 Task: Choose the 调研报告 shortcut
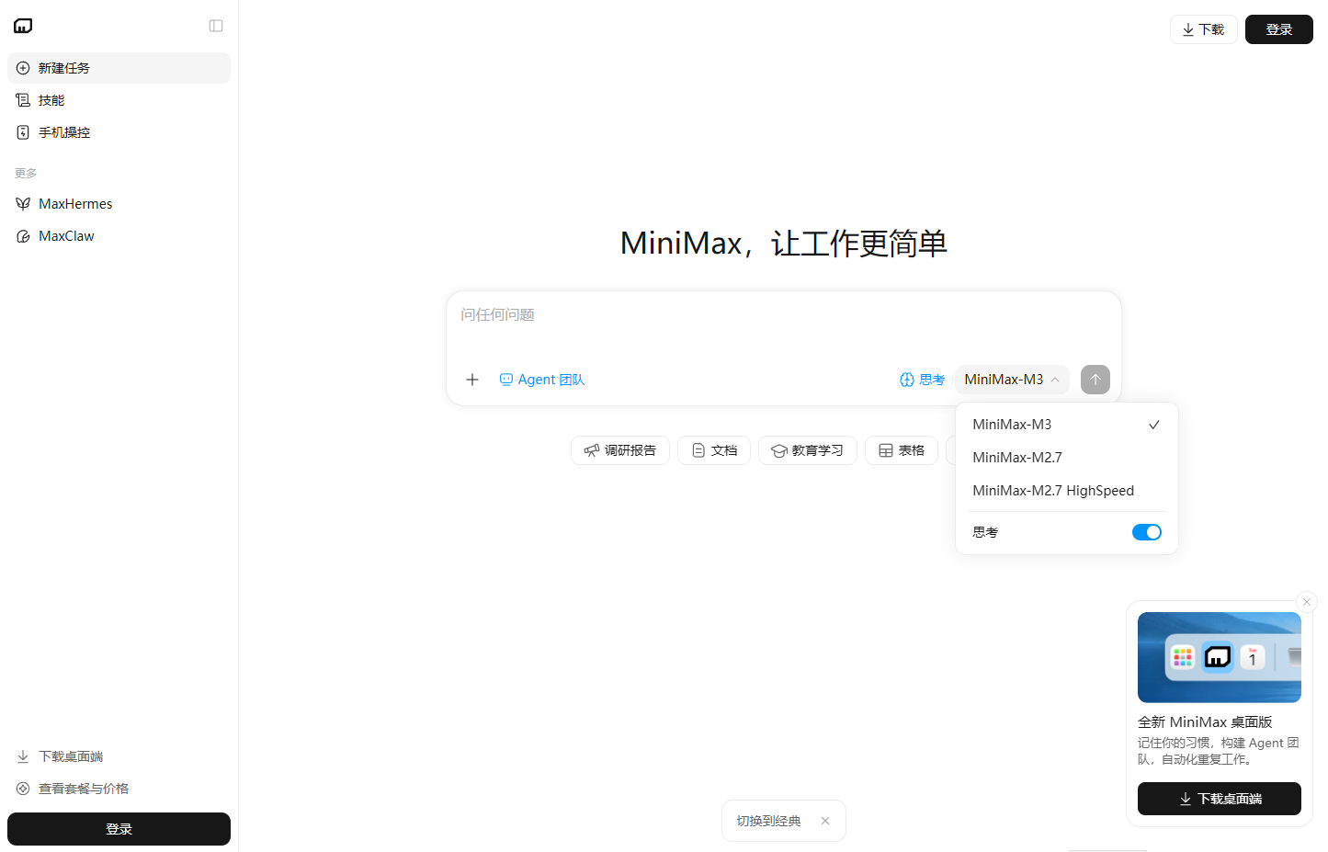pyautogui.click(x=620, y=450)
